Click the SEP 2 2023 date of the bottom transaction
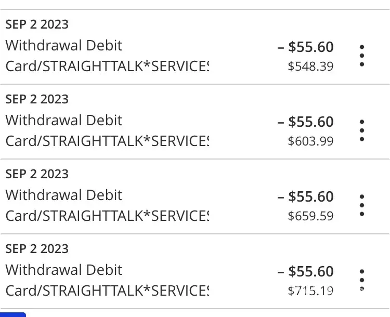Screen dimensions: 390x317 click(37, 249)
